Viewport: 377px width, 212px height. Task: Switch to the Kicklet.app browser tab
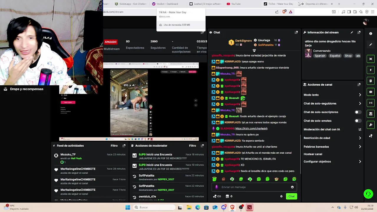coord(130,4)
